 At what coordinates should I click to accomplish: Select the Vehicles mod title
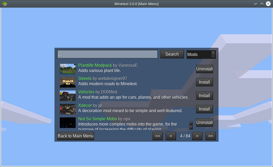coord(86,92)
